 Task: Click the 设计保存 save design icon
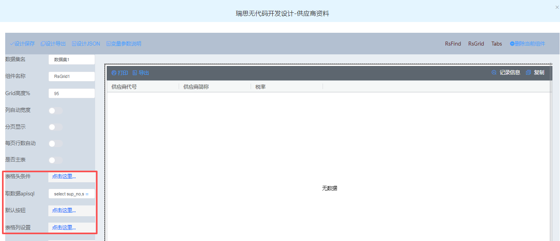[x=12, y=44]
